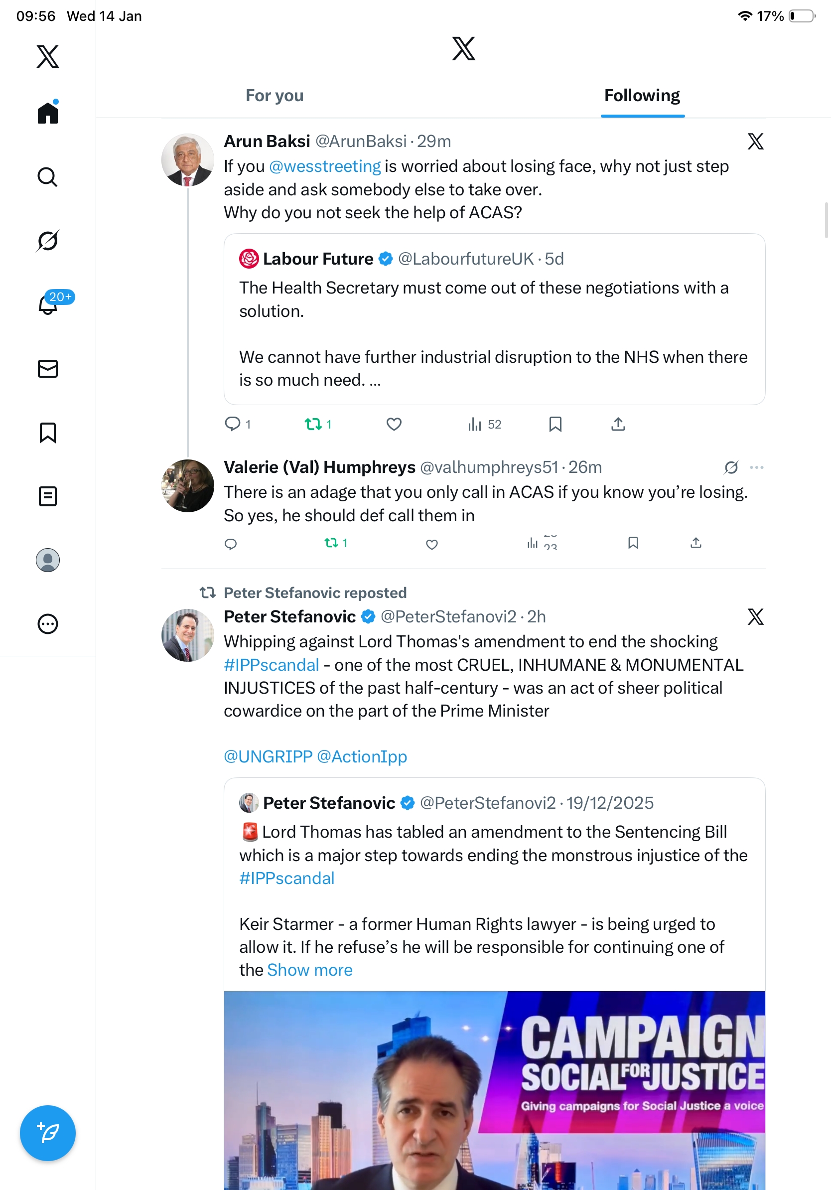Open Messages envelope in sidebar
The height and width of the screenshot is (1190, 831).
coord(47,369)
